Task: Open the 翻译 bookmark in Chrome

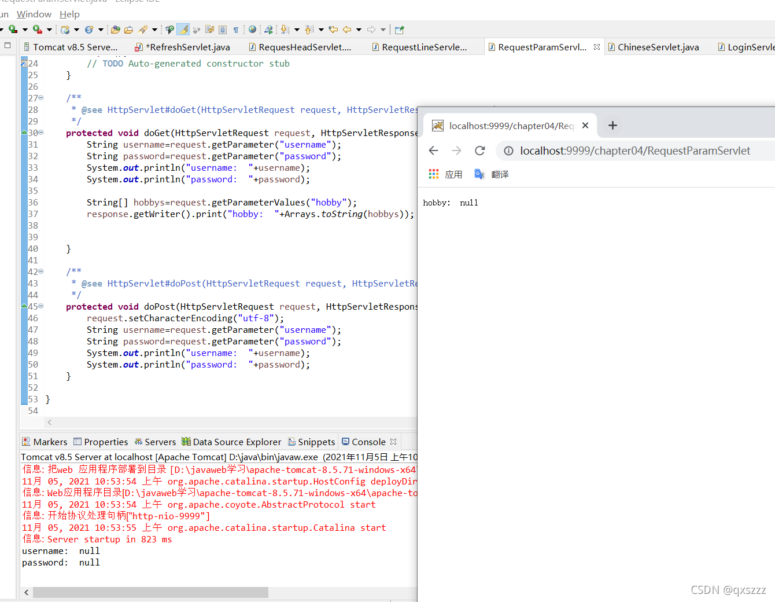Action: click(492, 174)
